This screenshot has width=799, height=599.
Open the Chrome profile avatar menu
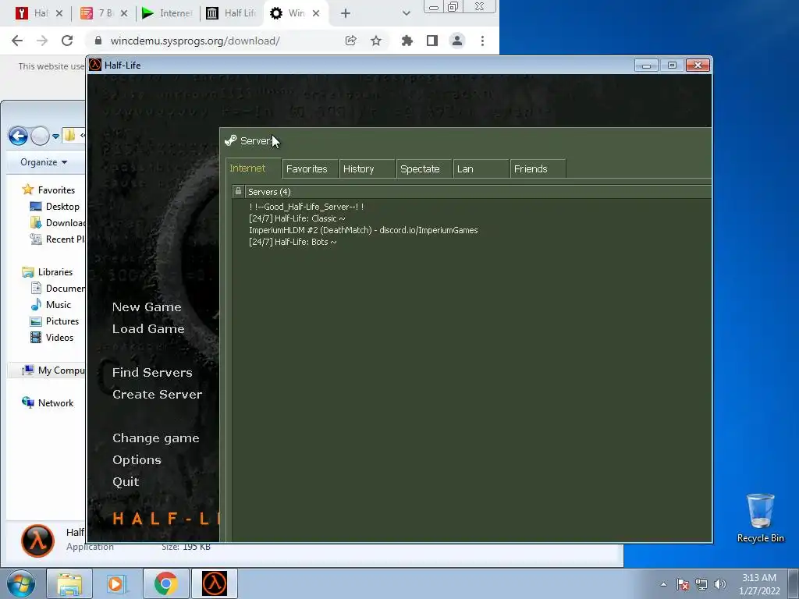[457, 41]
